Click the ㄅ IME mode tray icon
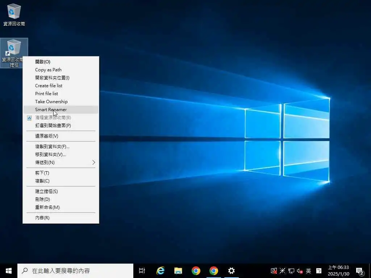 click(319, 271)
